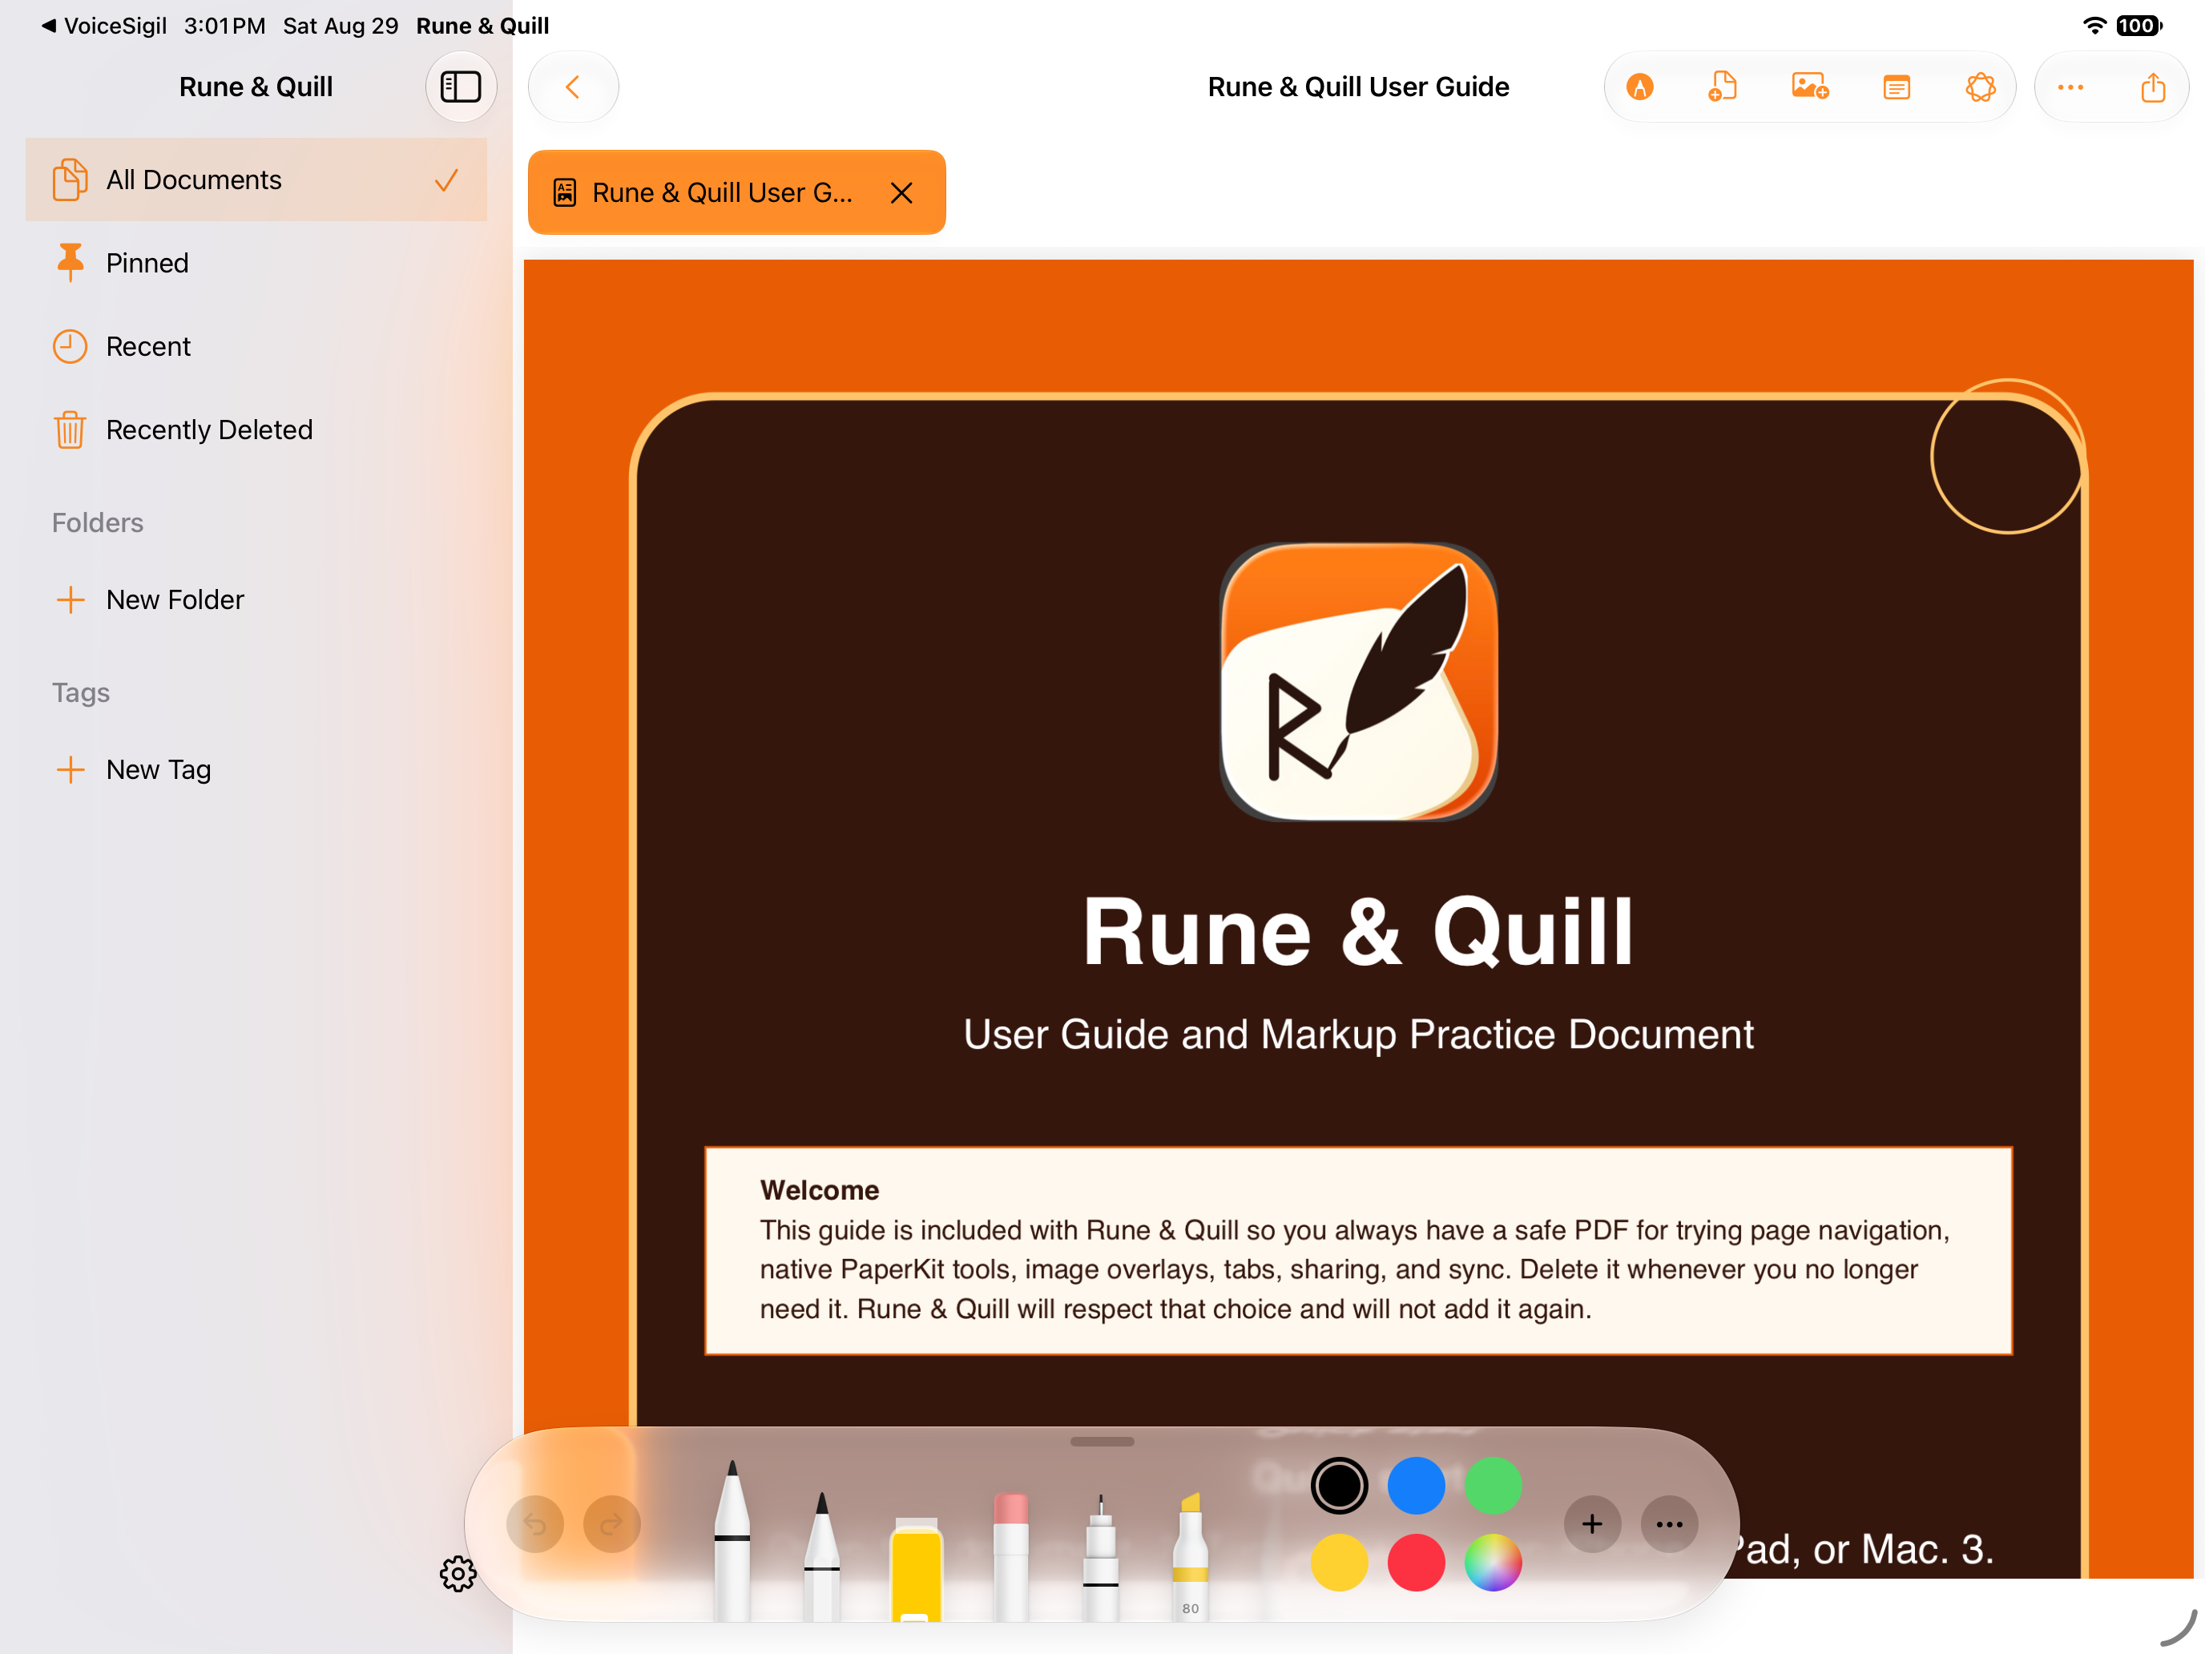Image resolution: width=2205 pixels, height=1654 pixels.
Task: Create a New Tag
Action: coord(256,769)
